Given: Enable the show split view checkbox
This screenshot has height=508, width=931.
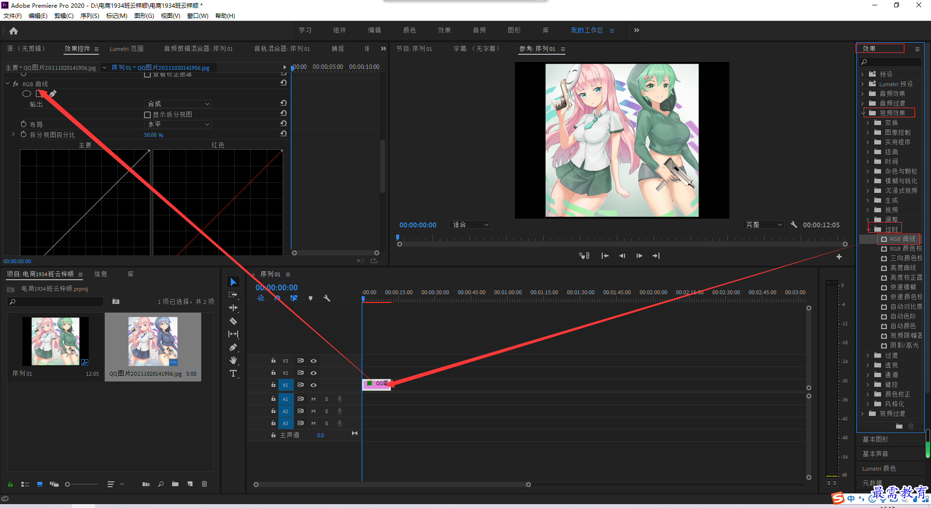Looking at the screenshot, I should (147, 114).
